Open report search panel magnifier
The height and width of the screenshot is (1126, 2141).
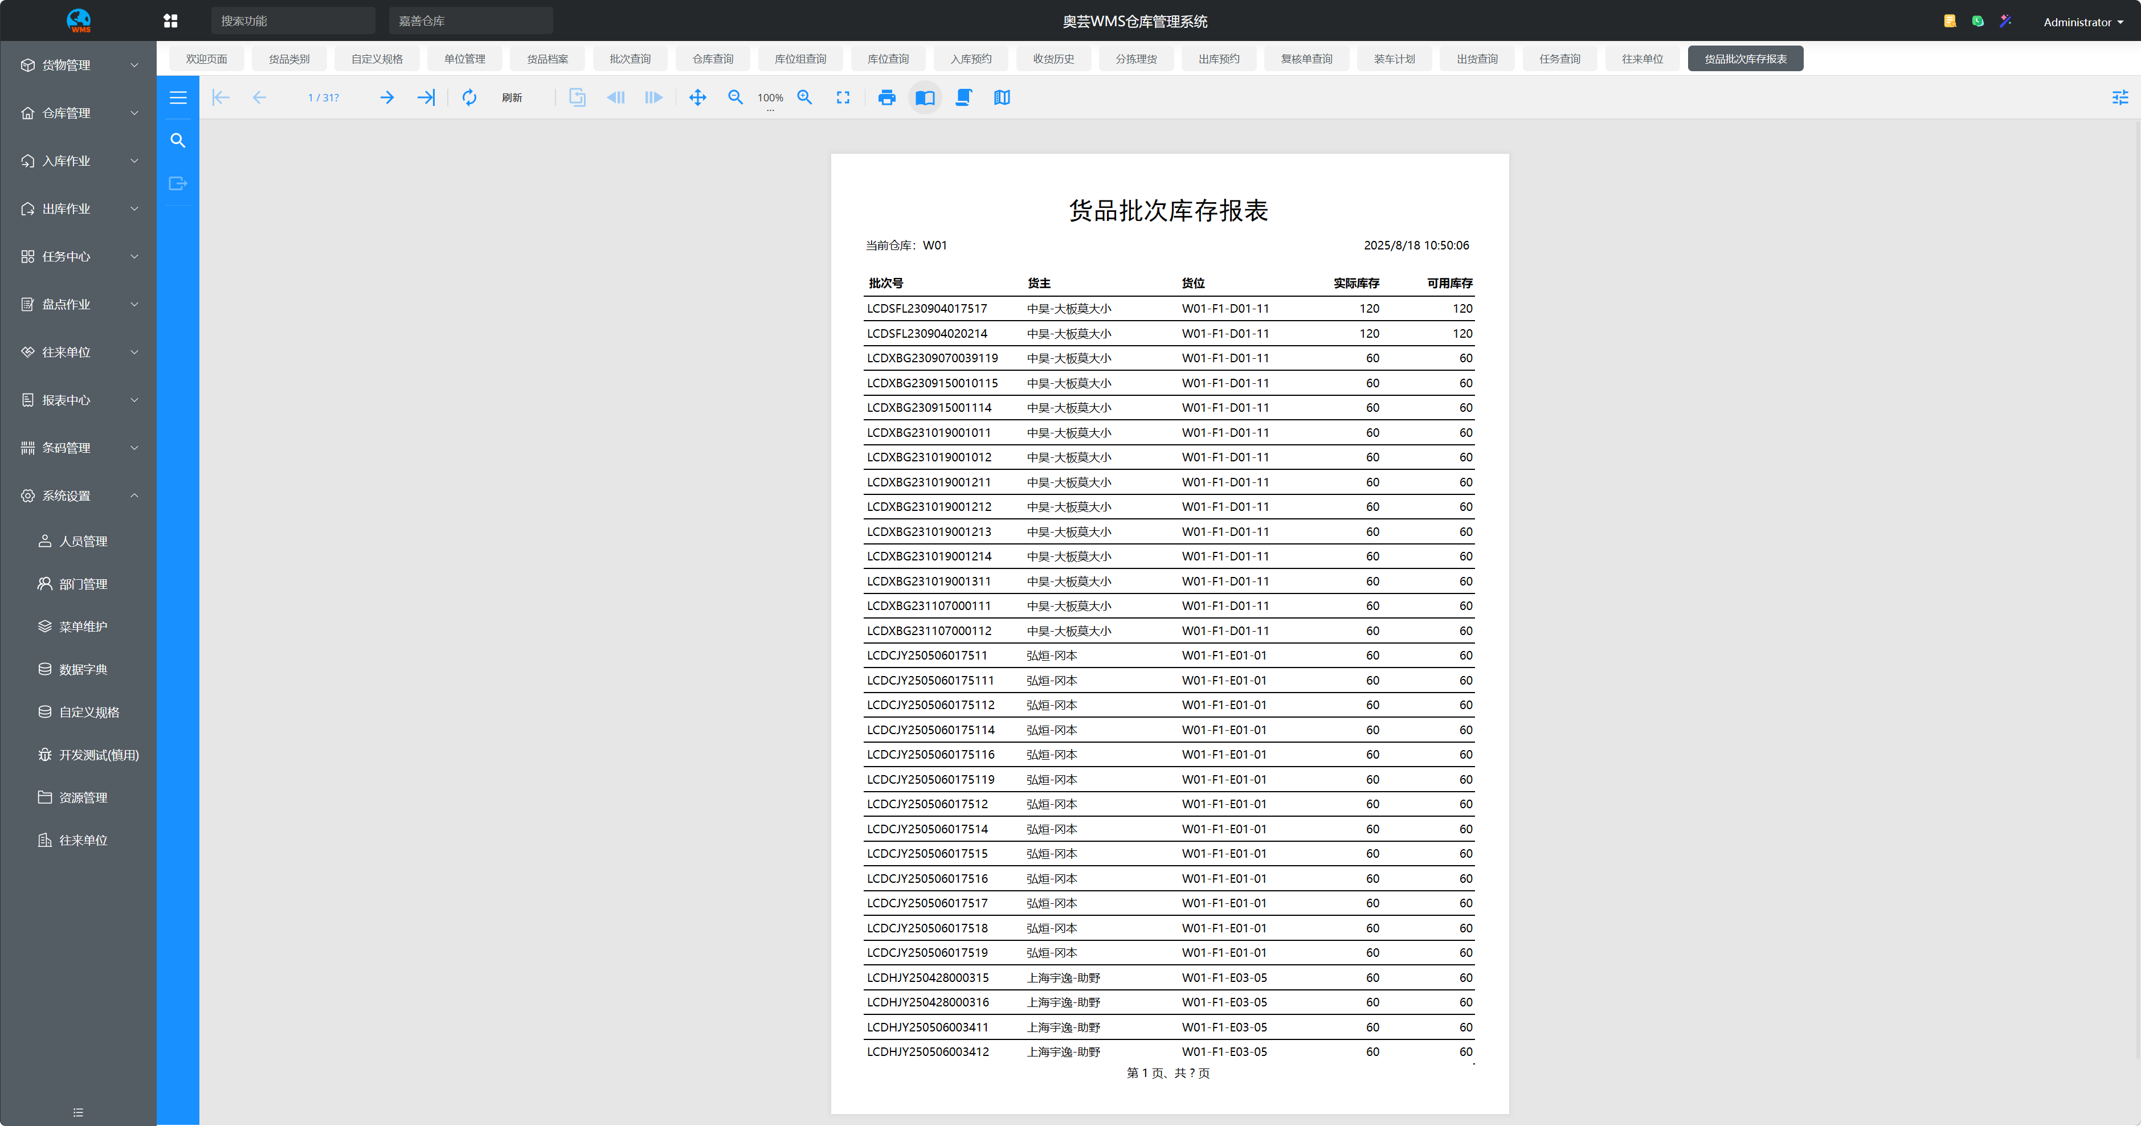[178, 141]
